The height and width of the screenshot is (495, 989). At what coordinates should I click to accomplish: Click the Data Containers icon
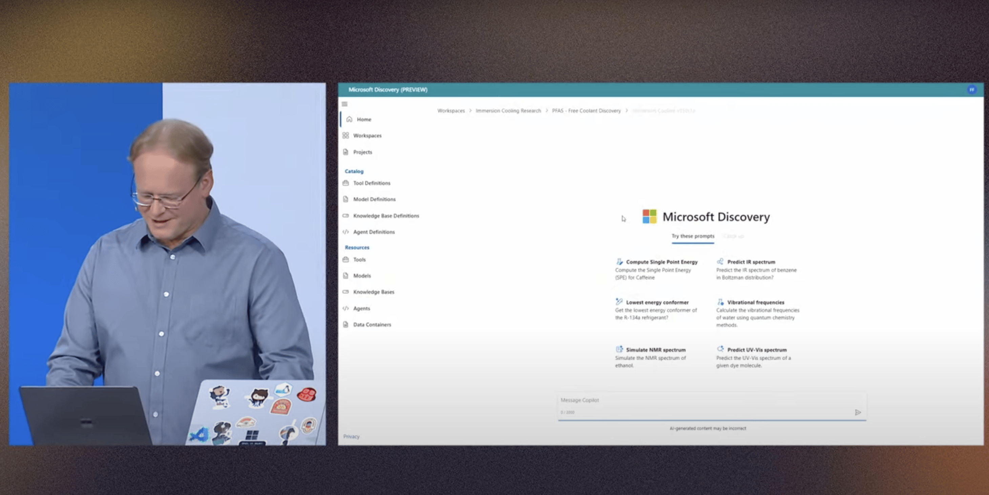345,324
